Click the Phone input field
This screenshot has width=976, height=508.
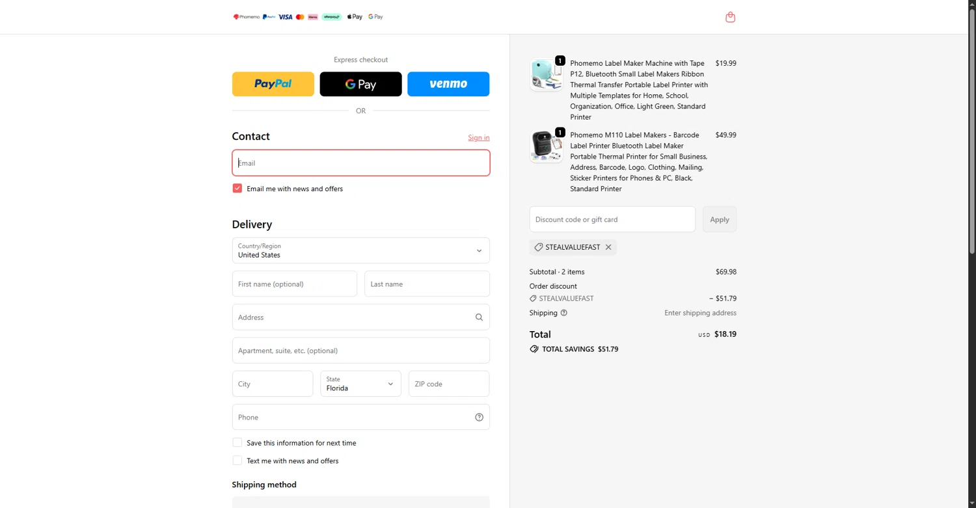coord(360,417)
